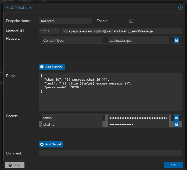Click the Add Secret button

[51, 144]
